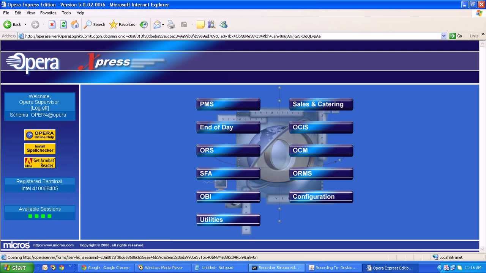Click the Go button

coord(456,36)
